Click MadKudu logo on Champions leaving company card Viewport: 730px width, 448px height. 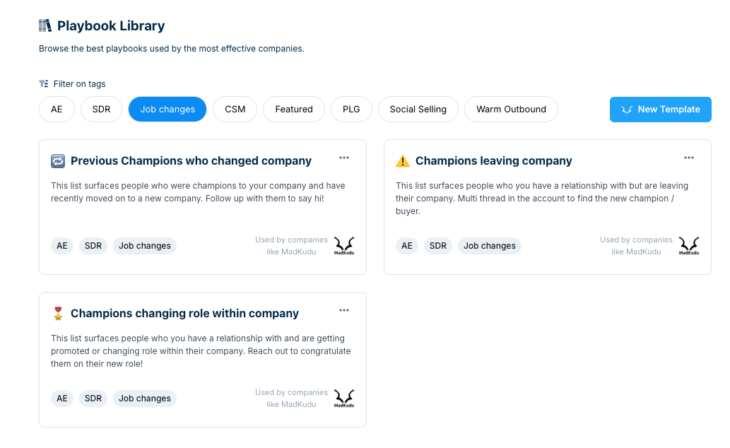pyautogui.click(x=689, y=246)
